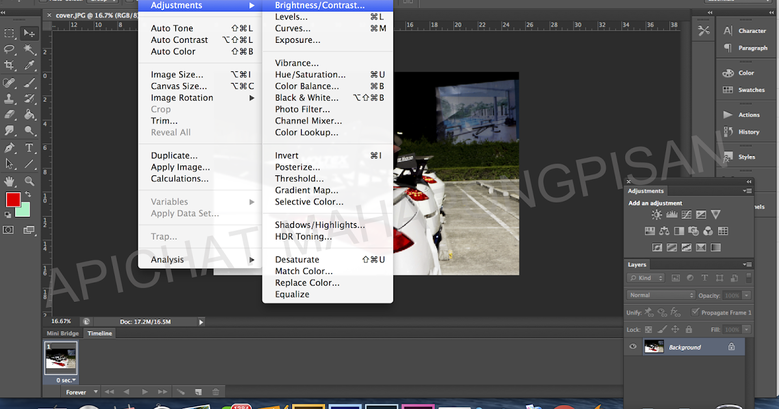The width and height of the screenshot is (779, 409).
Task: Select the Crop tool
Action: tap(9, 64)
